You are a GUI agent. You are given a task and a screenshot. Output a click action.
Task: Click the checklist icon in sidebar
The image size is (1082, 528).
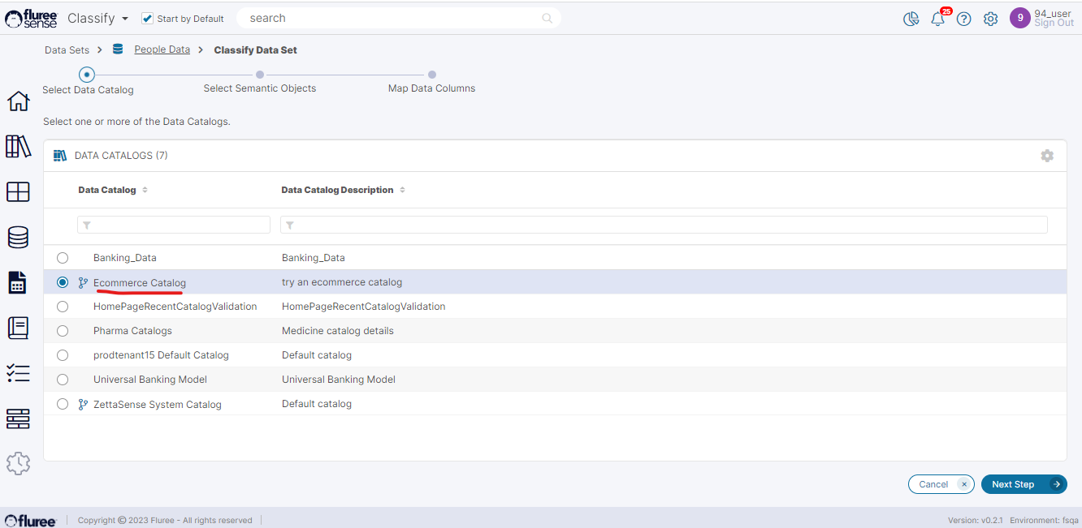[18, 373]
